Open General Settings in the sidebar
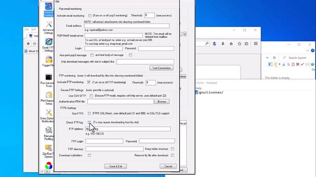Image resolution: width=316 pixels, height=177 pixels. [x=48, y=9]
